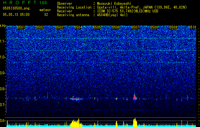This screenshot has width=200, height=127.
Task: Click the bright red meteor burst at 0507
Action: point(135,97)
